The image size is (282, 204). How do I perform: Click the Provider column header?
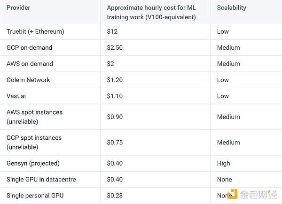click(x=20, y=8)
